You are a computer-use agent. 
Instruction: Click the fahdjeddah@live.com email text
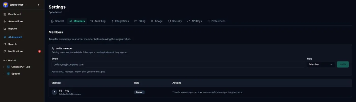(x=70, y=94)
